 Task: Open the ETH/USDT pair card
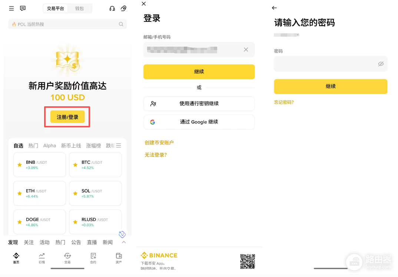(x=40, y=193)
